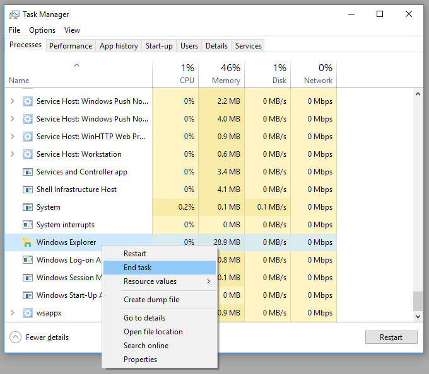
Task: Expand the wsappx process group
Action: [13, 313]
